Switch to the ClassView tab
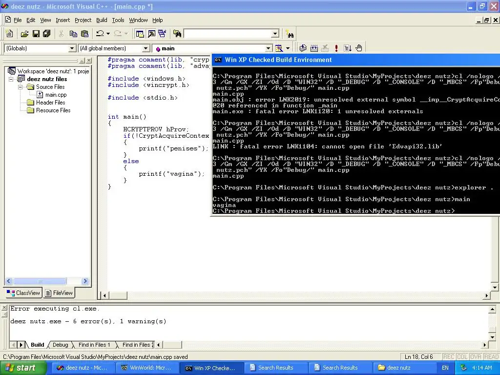Screen dimensions: 500x375 pos(23,293)
